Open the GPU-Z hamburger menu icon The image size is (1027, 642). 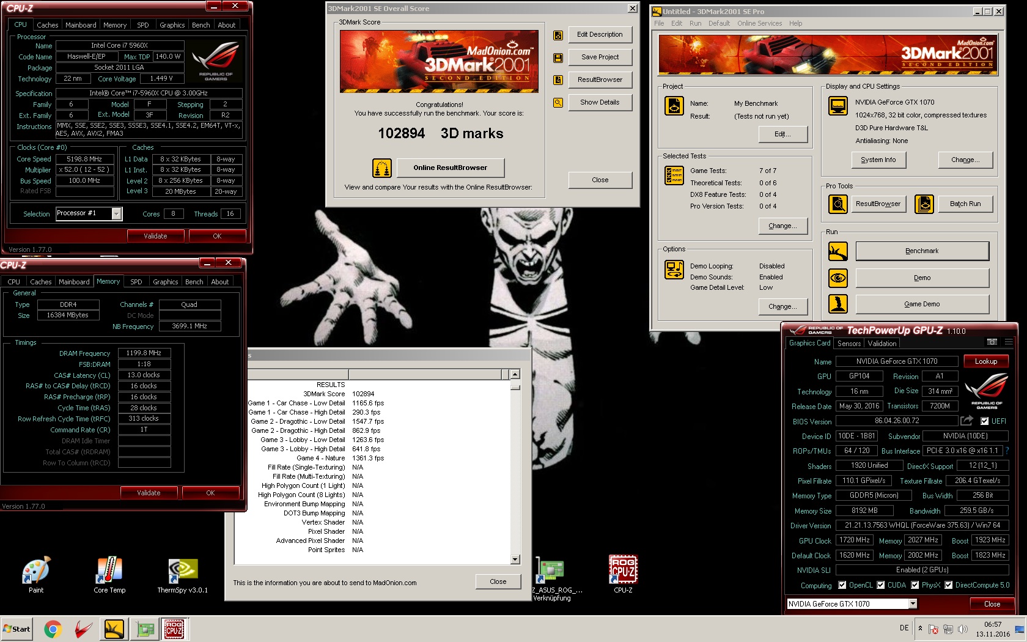[x=1009, y=342]
